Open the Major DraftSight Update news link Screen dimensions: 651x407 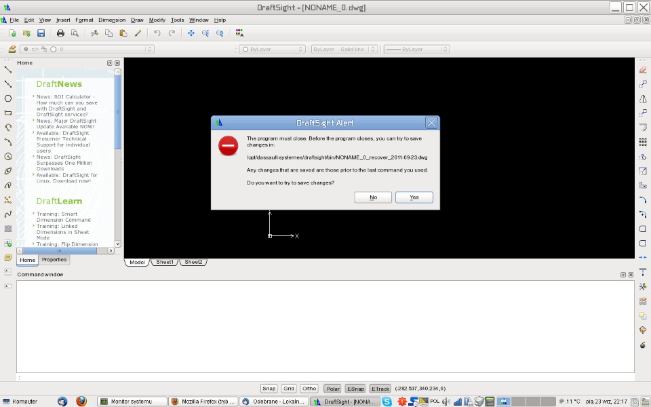pyautogui.click(x=66, y=123)
